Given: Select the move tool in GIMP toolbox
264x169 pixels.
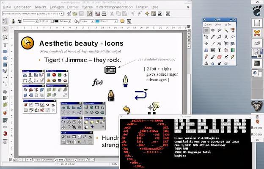Looking at the screenshot, I should pos(206,44).
